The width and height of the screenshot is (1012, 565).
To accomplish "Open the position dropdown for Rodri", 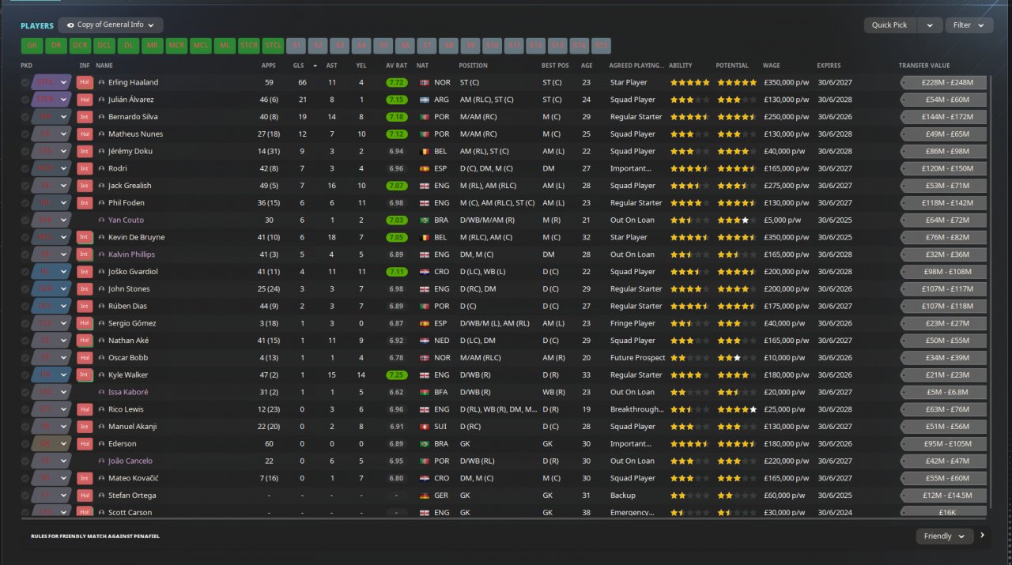I will pos(51,168).
